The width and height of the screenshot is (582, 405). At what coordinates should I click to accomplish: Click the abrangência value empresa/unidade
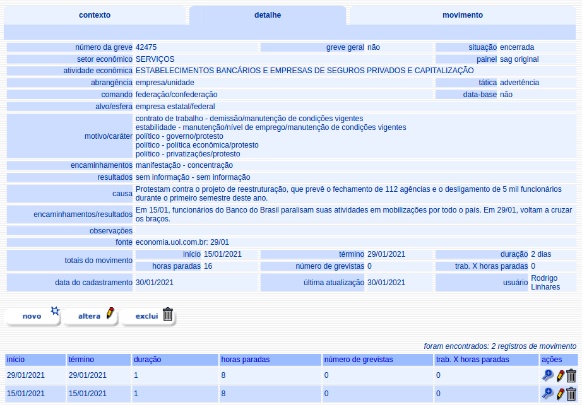pyautogui.click(x=165, y=83)
